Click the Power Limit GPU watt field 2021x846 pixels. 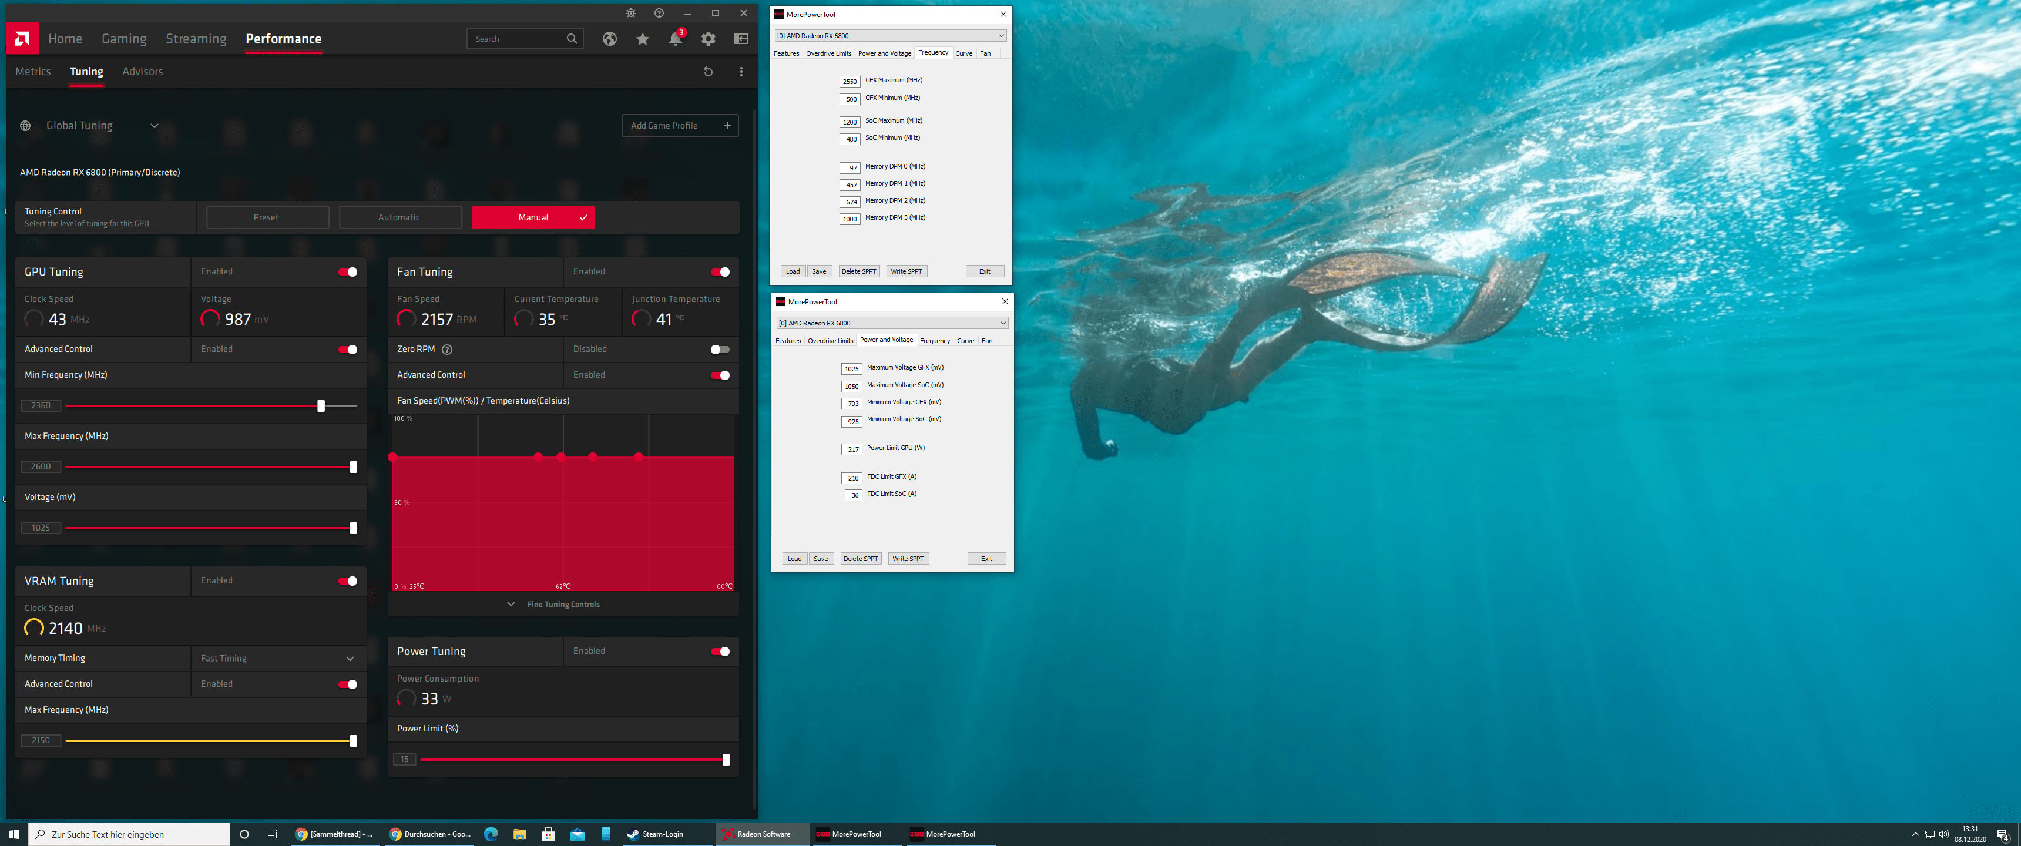[852, 449]
